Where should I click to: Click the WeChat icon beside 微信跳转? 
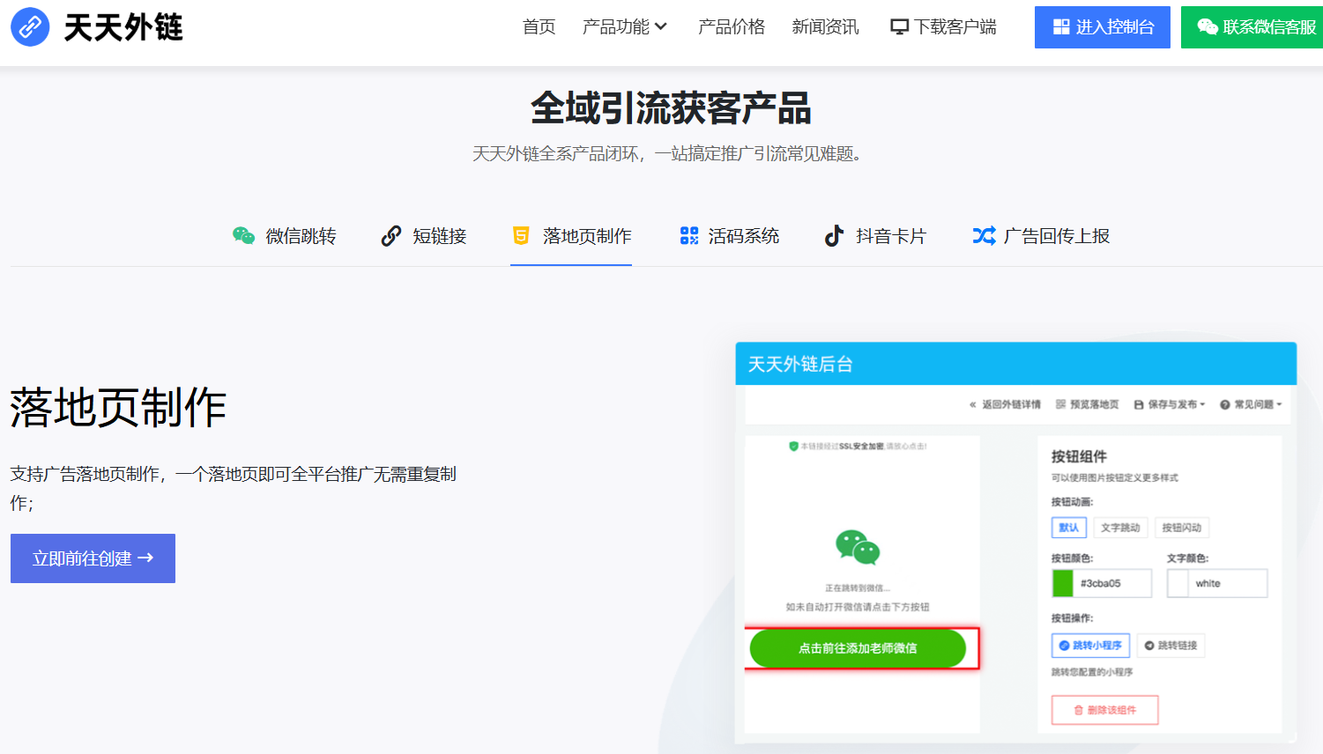(x=243, y=236)
